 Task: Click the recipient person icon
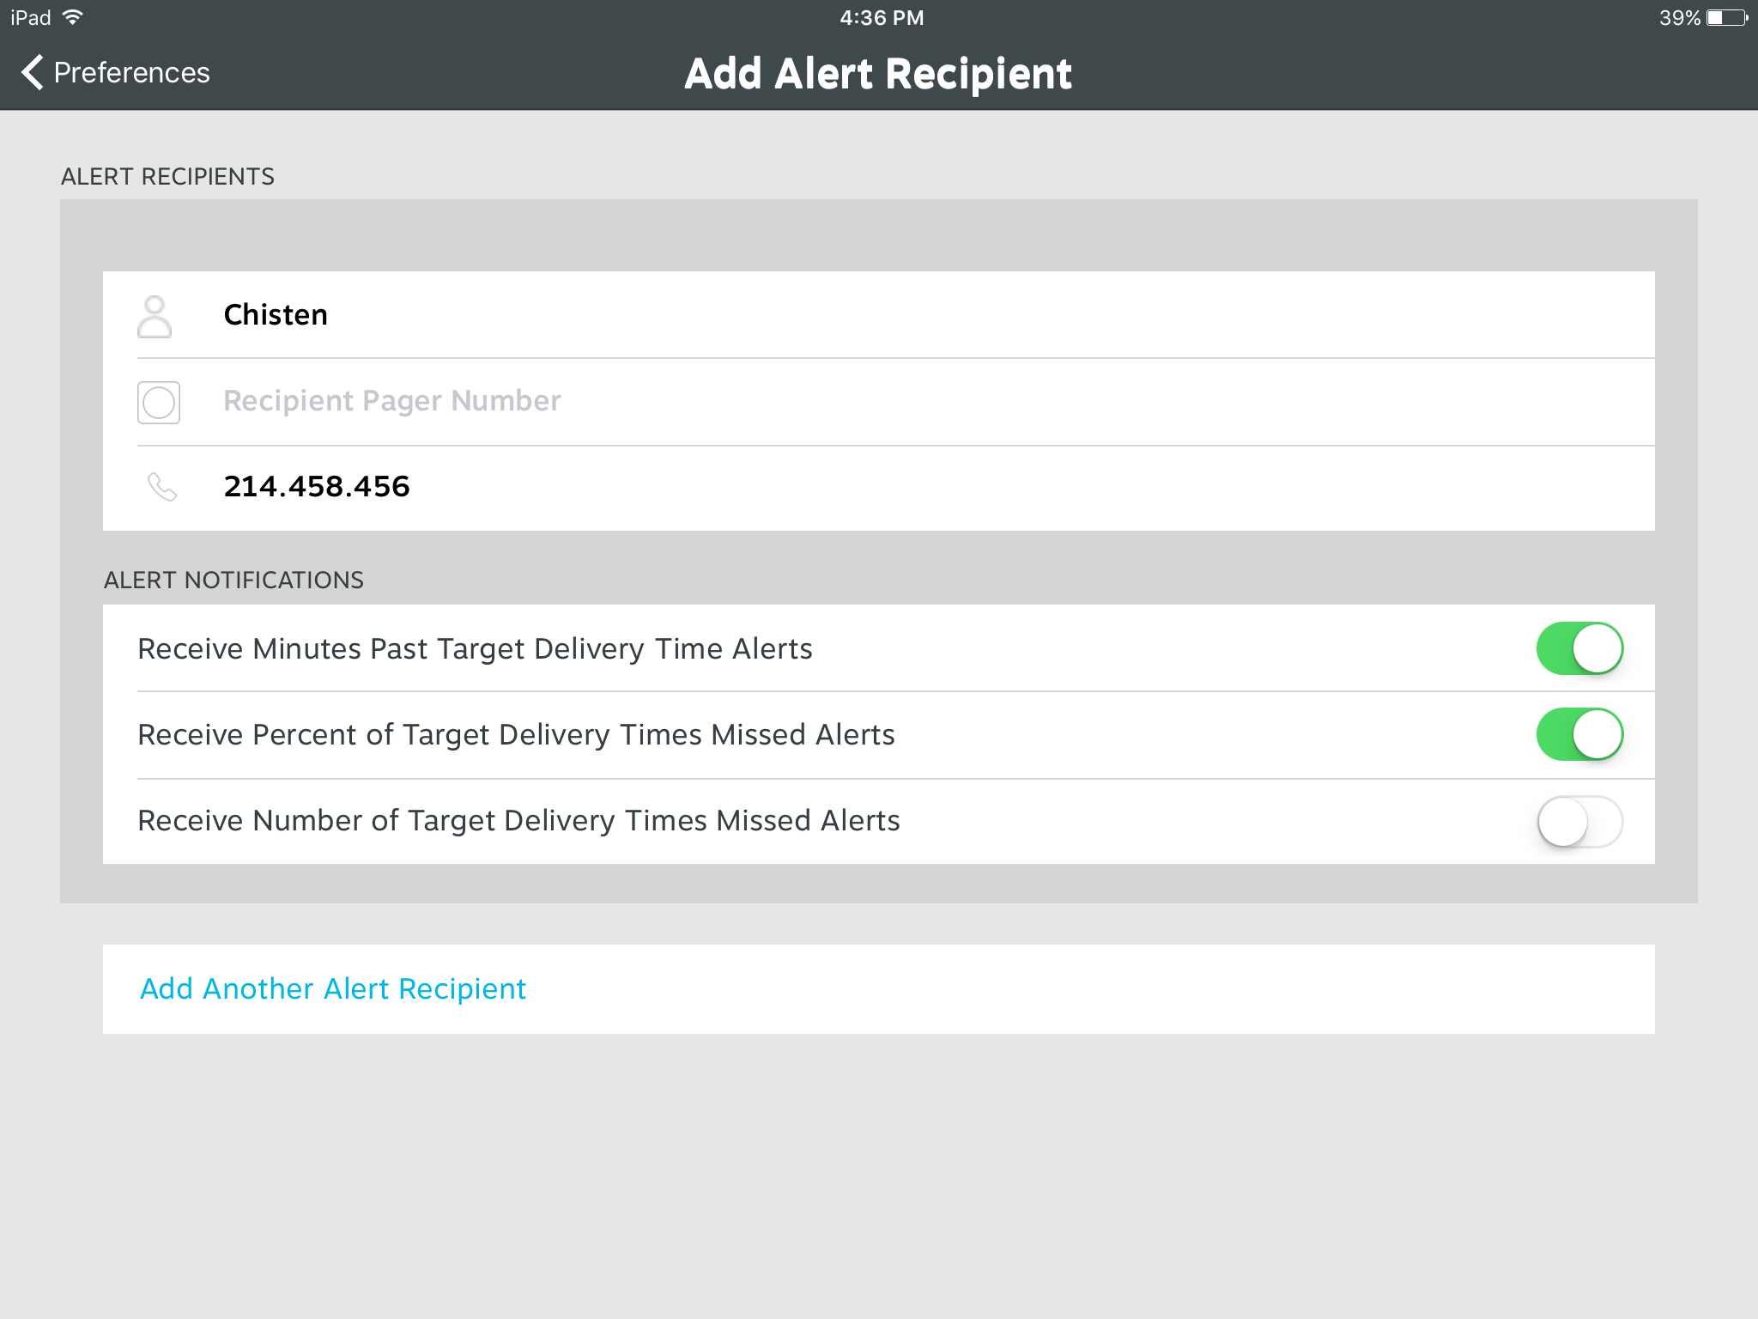pos(155,317)
